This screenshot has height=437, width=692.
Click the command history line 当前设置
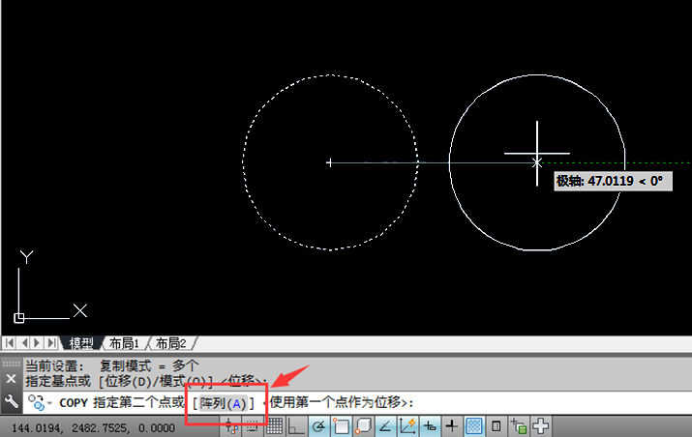coord(112,365)
